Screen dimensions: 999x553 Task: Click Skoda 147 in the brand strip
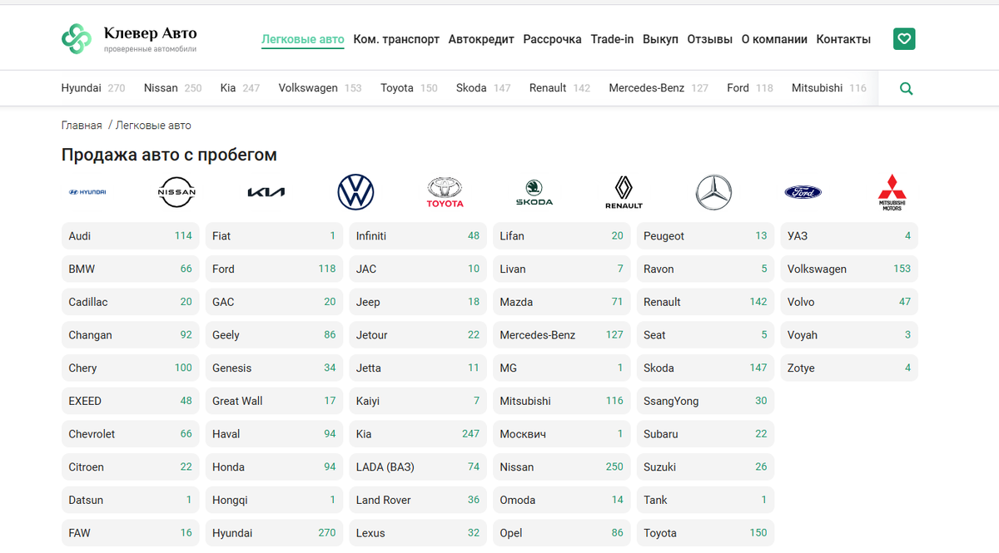pyautogui.click(x=483, y=88)
